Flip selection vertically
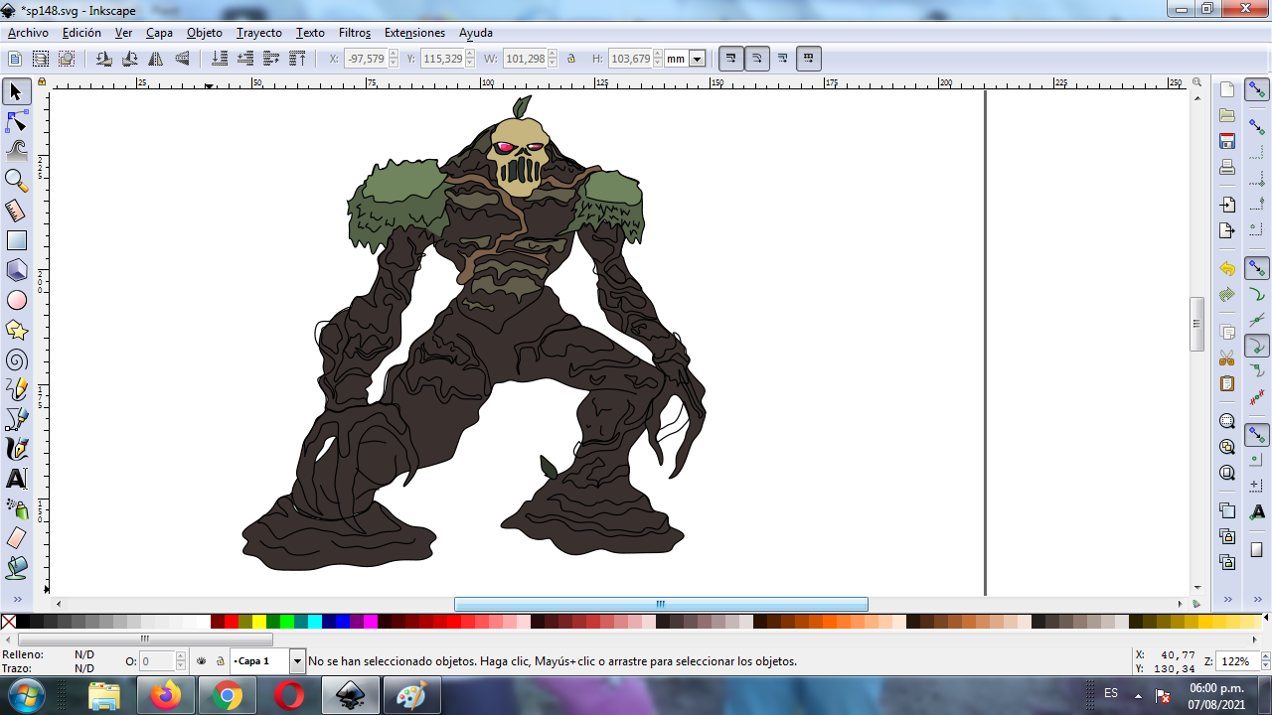Screen dimensions: 1272x715 click(182, 59)
